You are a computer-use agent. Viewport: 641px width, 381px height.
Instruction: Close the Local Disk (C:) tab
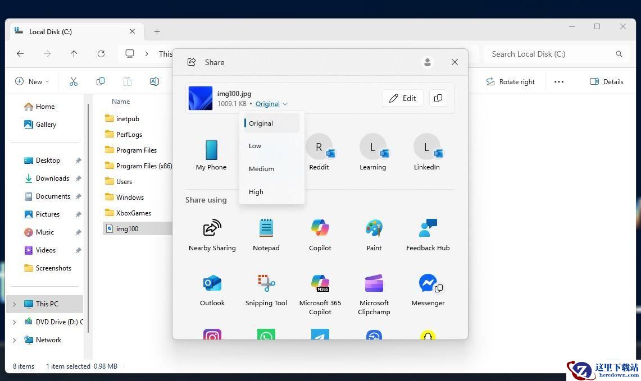pyautogui.click(x=132, y=31)
